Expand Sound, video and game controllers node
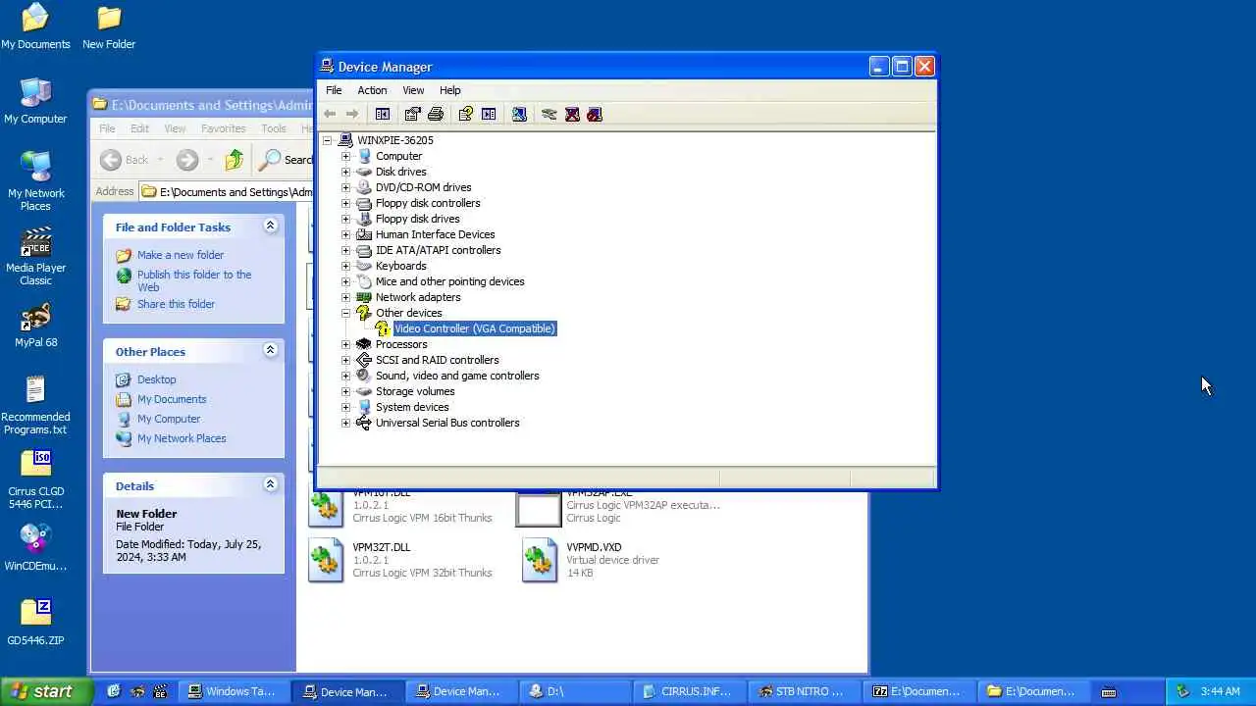The image size is (1256, 706). tap(345, 376)
